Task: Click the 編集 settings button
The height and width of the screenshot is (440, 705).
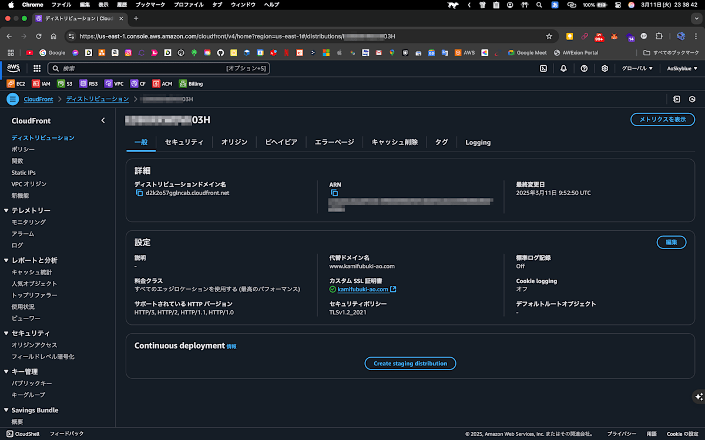Action: [x=672, y=242]
